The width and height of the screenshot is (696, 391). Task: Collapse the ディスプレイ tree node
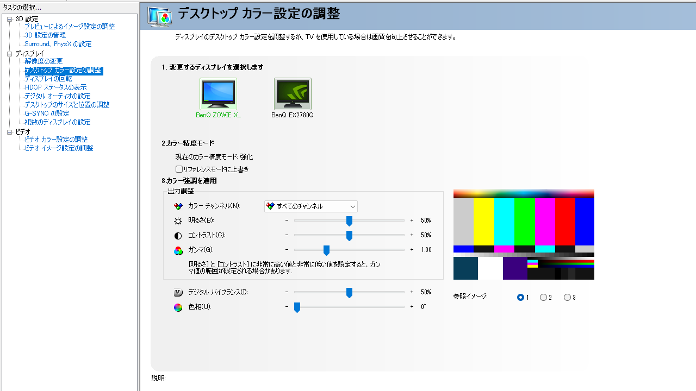(x=9, y=54)
